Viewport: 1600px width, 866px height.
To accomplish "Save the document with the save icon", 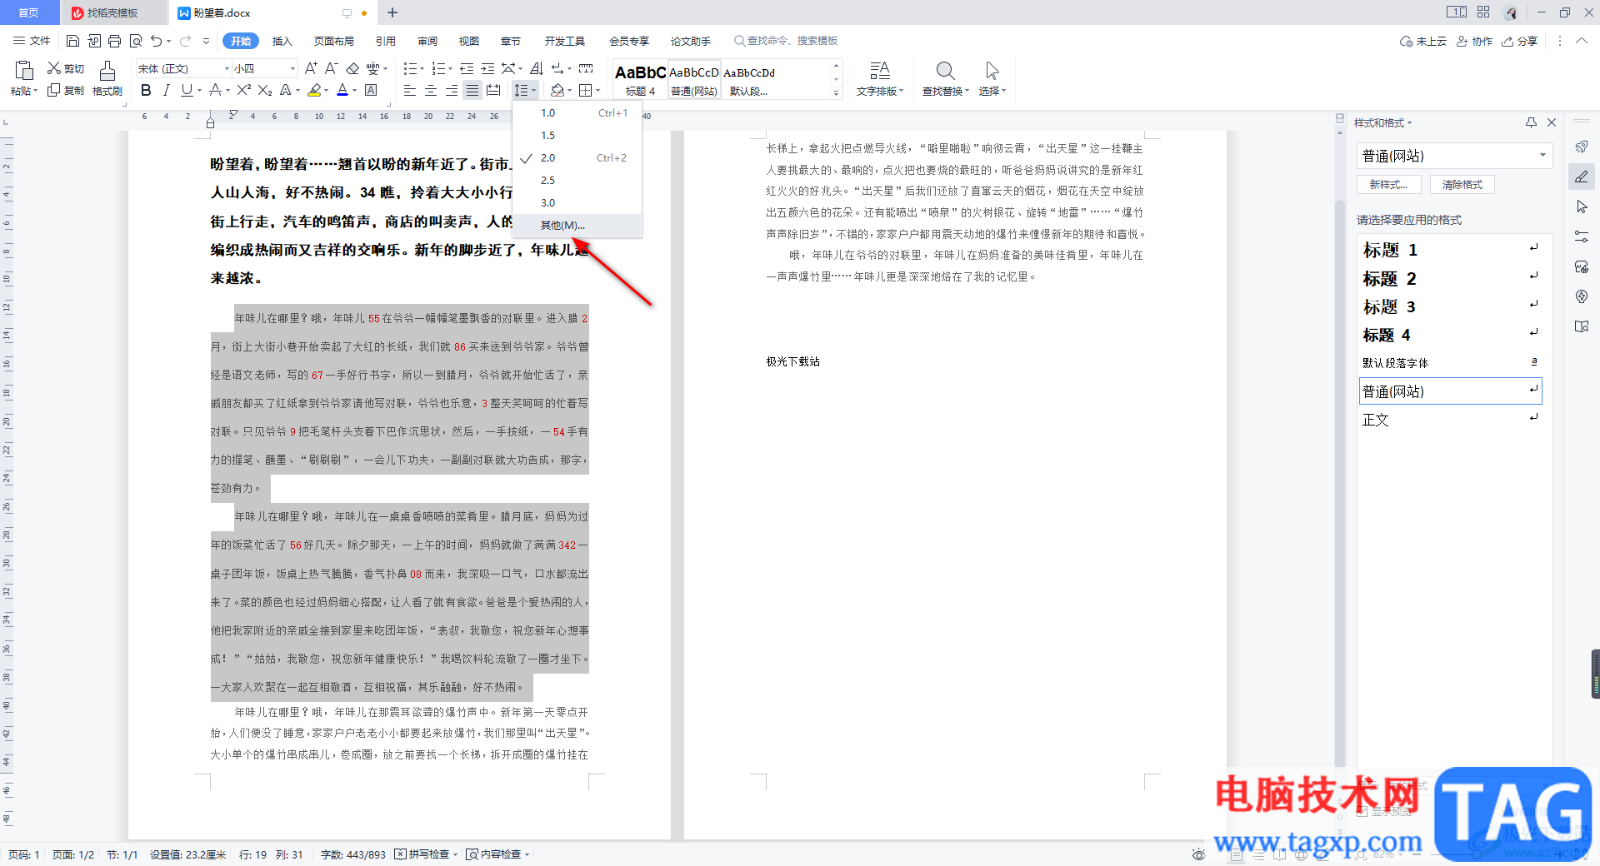I will [72, 41].
